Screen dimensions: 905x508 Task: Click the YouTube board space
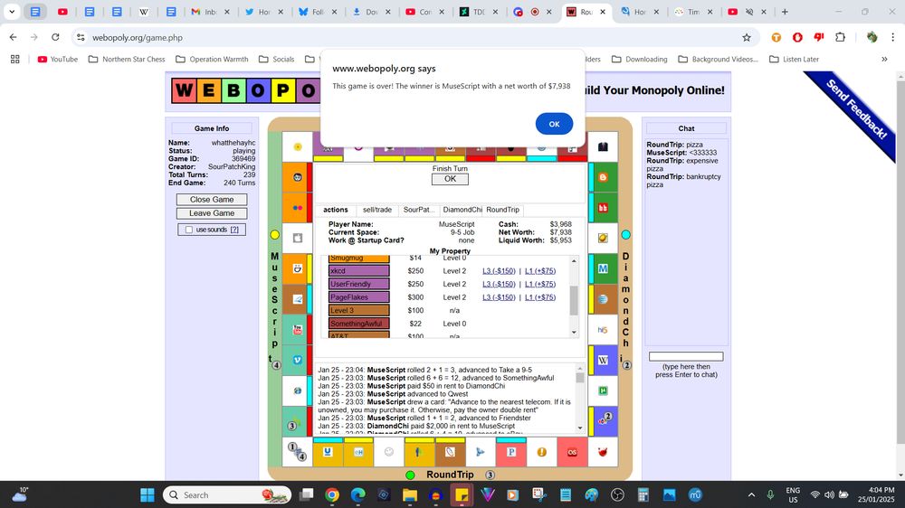(x=297, y=330)
